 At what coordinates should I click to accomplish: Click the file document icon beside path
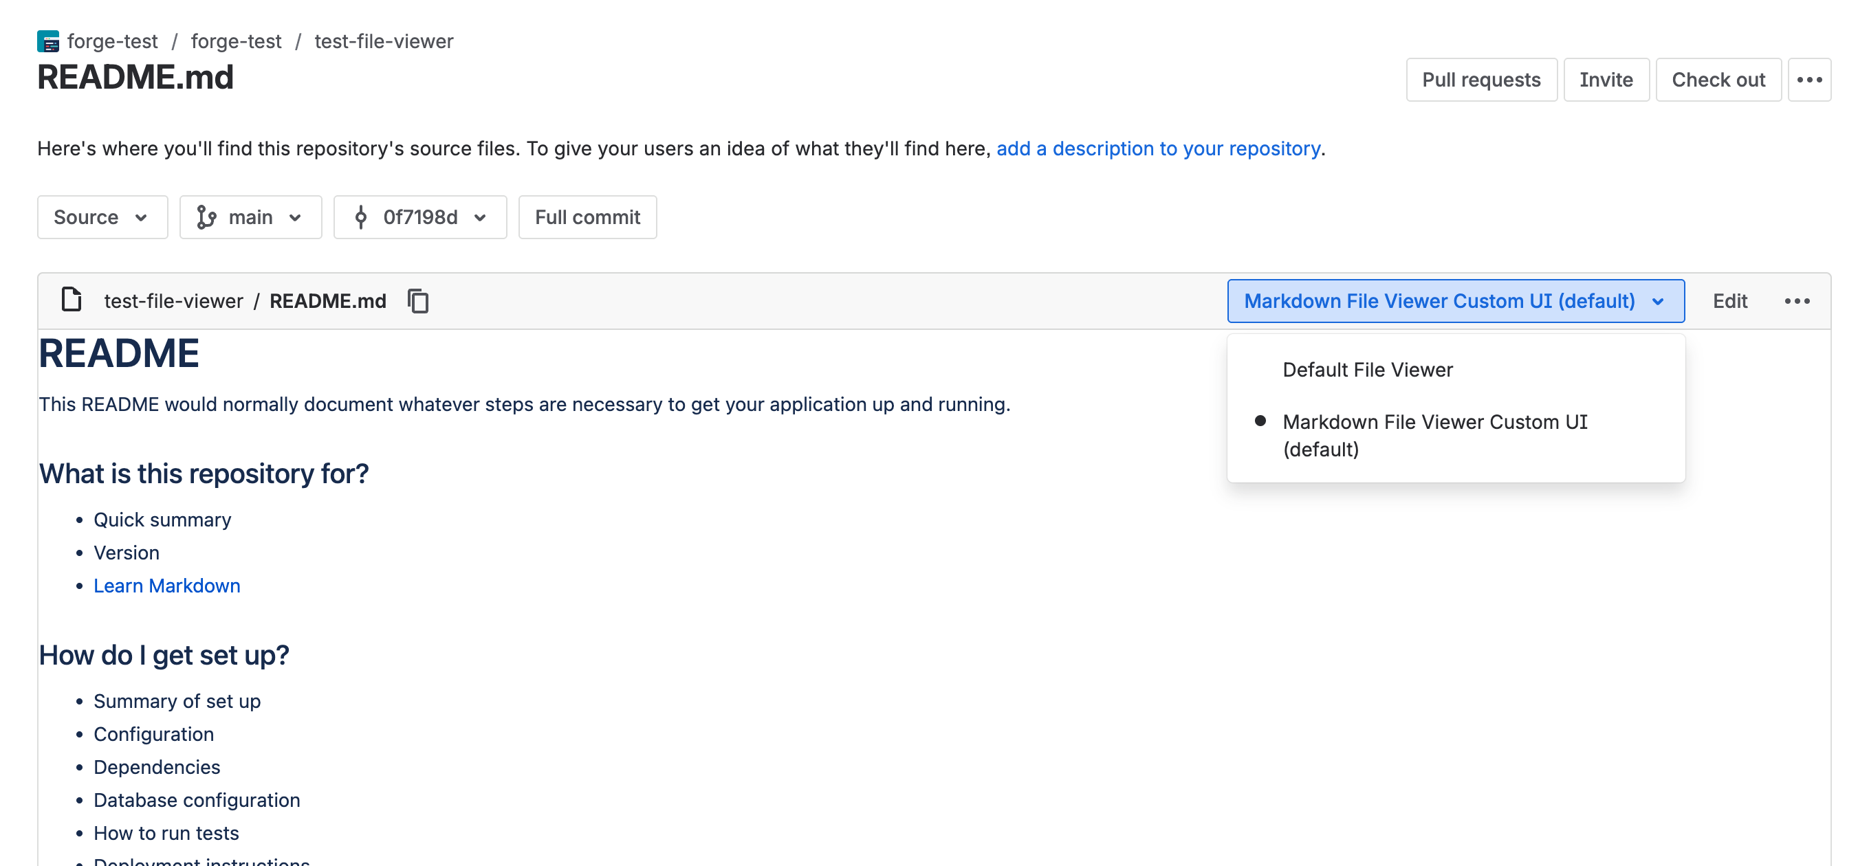click(71, 300)
